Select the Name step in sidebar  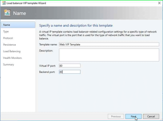click(x=18, y=25)
